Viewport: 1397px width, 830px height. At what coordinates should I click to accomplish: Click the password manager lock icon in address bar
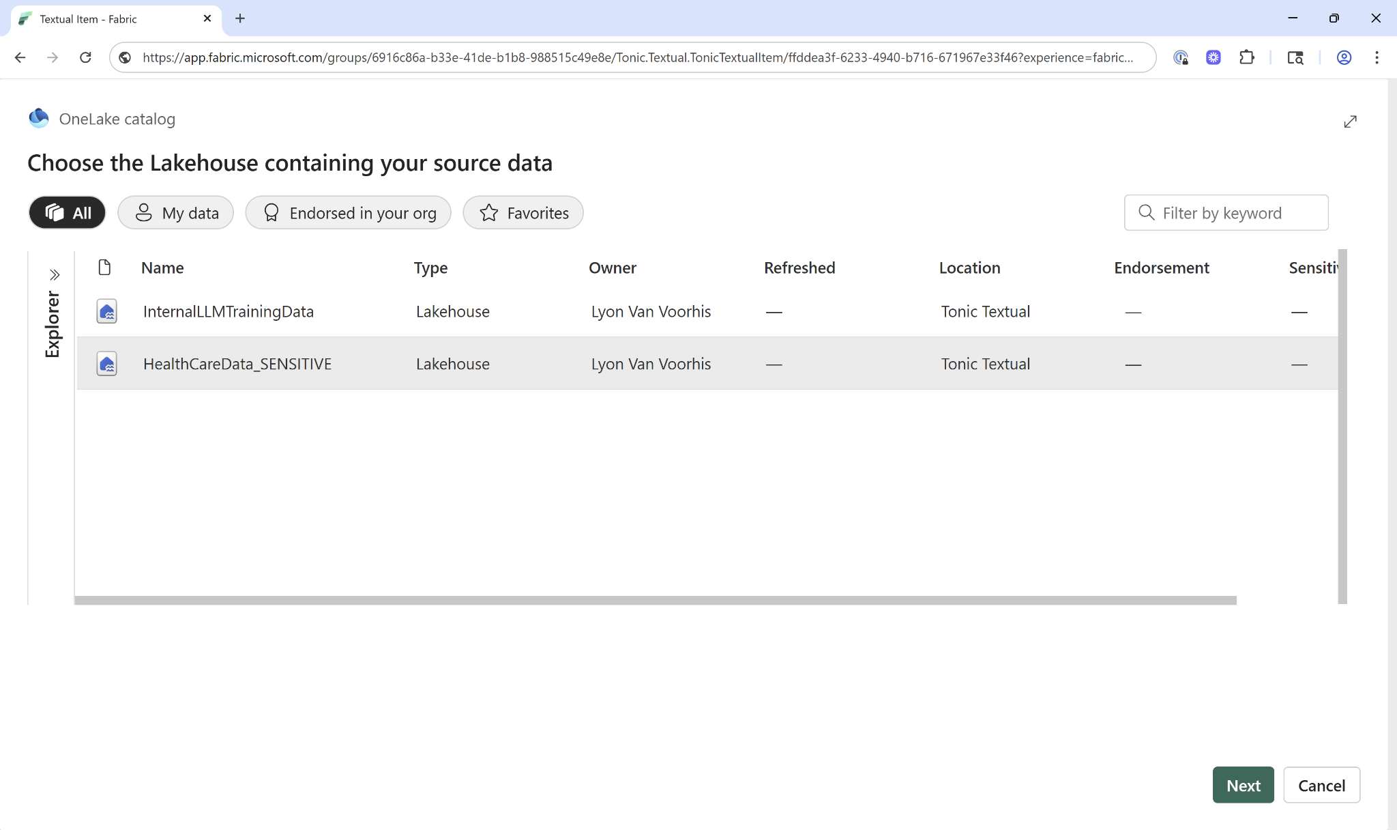(x=1181, y=57)
